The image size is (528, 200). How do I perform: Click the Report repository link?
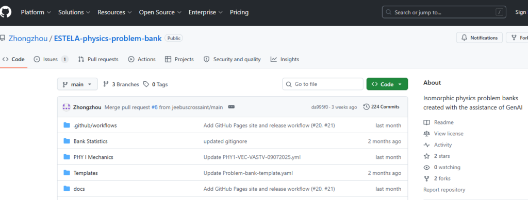click(x=444, y=190)
